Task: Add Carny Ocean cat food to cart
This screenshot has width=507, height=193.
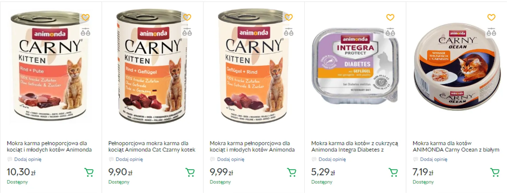Action: pos(494,172)
